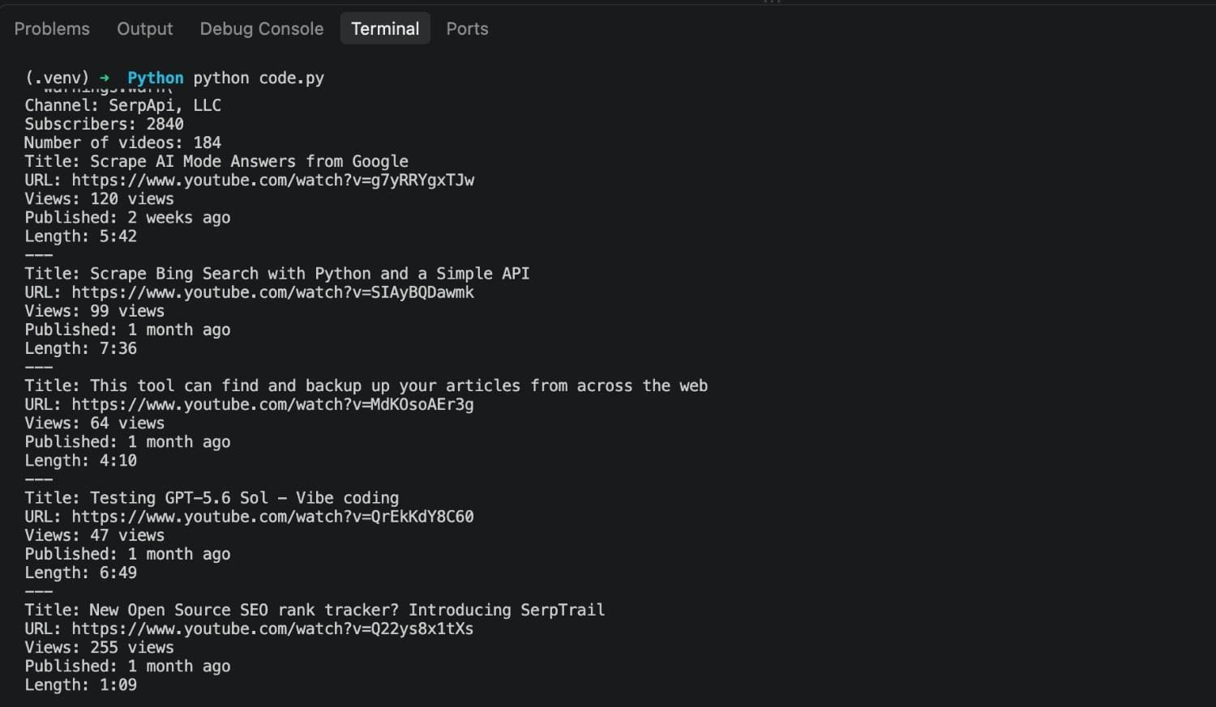The image size is (1216, 707).
Task: Click the 'Channel: SerpApi, LLC' line
Action: click(x=122, y=105)
